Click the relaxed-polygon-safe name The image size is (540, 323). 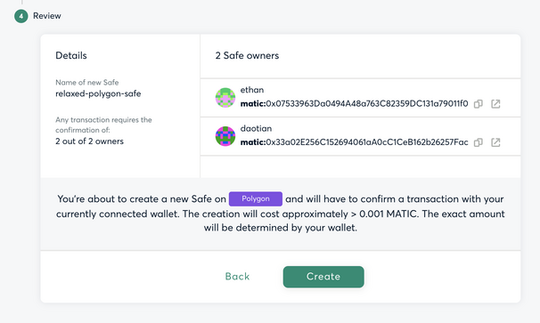click(98, 93)
